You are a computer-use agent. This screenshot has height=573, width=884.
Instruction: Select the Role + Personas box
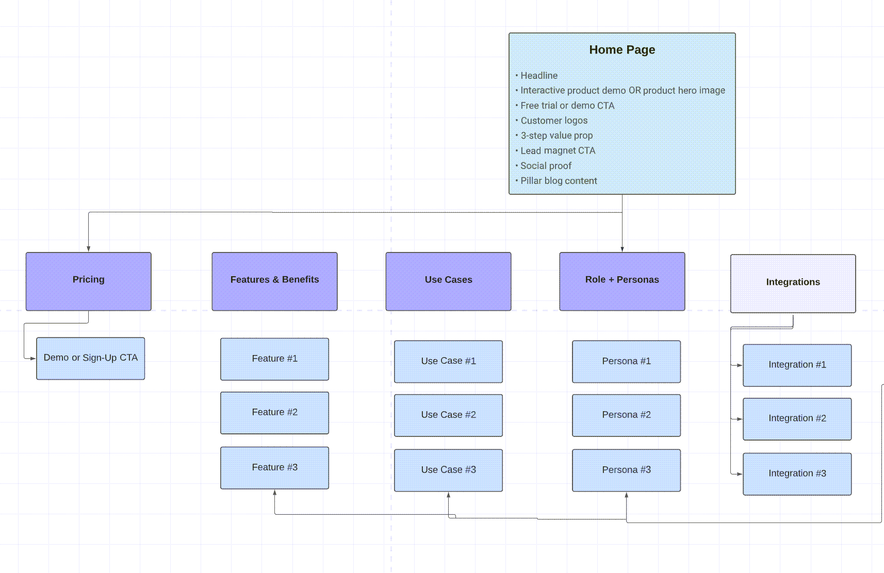(x=622, y=281)
